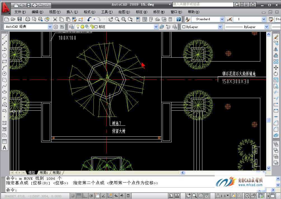Toggle Polar Tracking in status bar
This screenshot has width=281, height=199.
[x=91, y=196]
